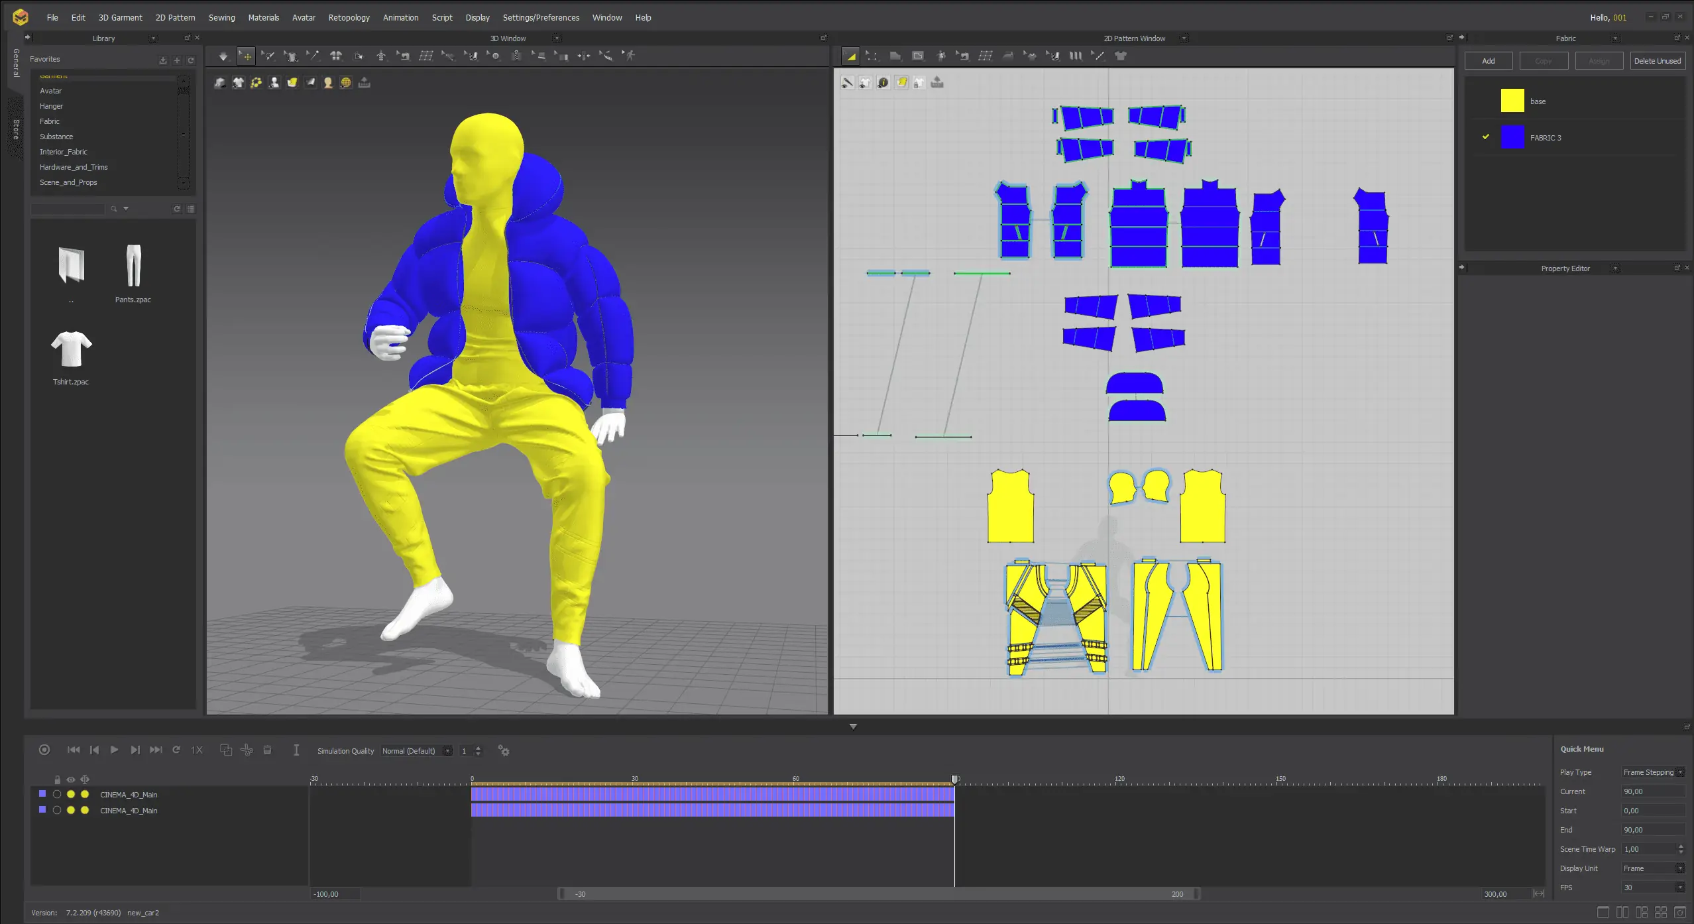The width and height of the screenshot is (1694, 924).
Task: Click the checkmark beside FABRIC 3
Action: pos(1486,137)
